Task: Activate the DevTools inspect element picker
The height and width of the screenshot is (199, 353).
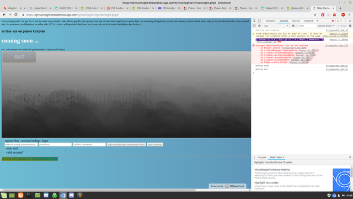Action: [x=254, y=21]
